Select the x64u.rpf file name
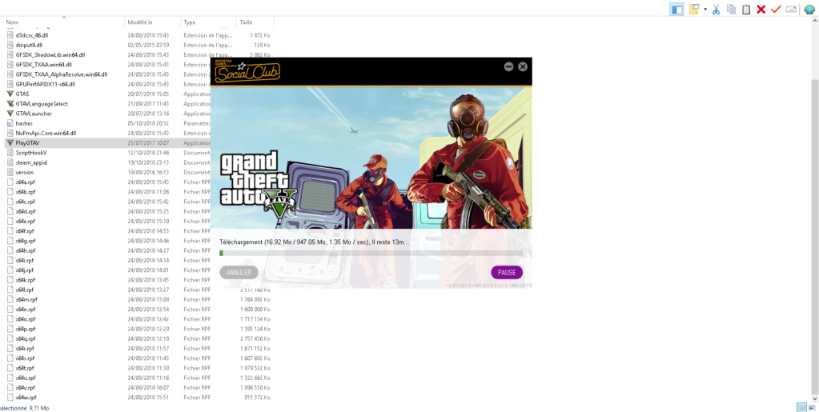This screenshot has height=412, width=819. (26, 378)
